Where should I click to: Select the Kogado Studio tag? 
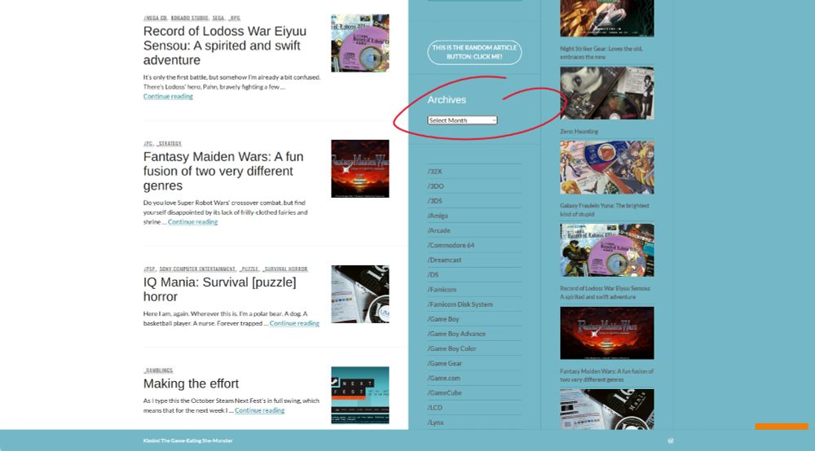pos(190,18)
